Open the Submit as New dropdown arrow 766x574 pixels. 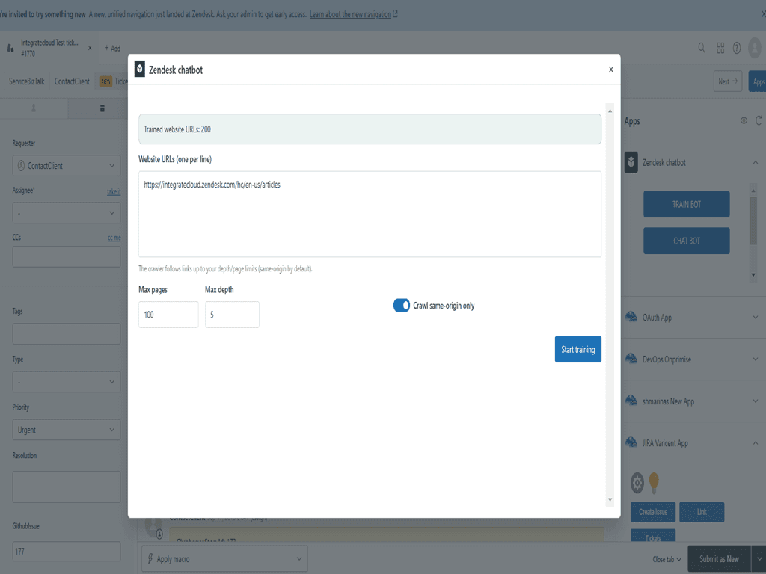point(759,559)
